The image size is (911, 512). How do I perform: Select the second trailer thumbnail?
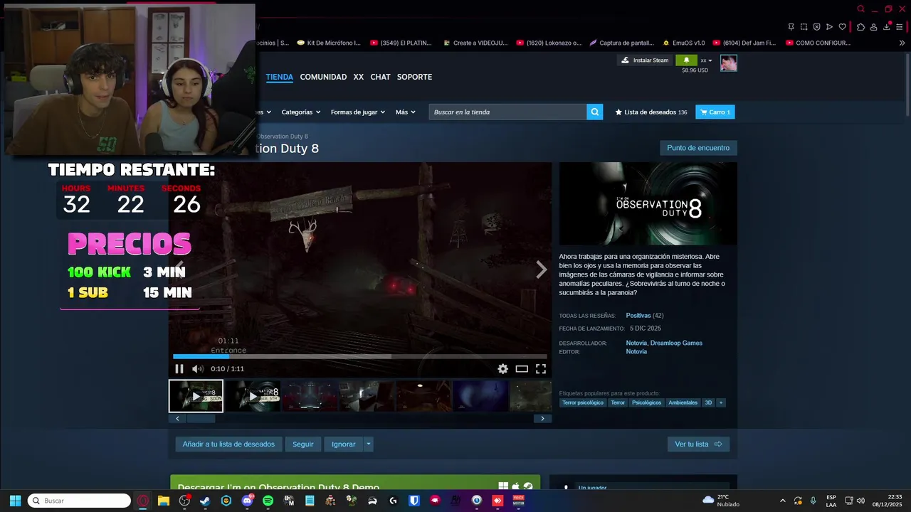[x=253, y=396]
